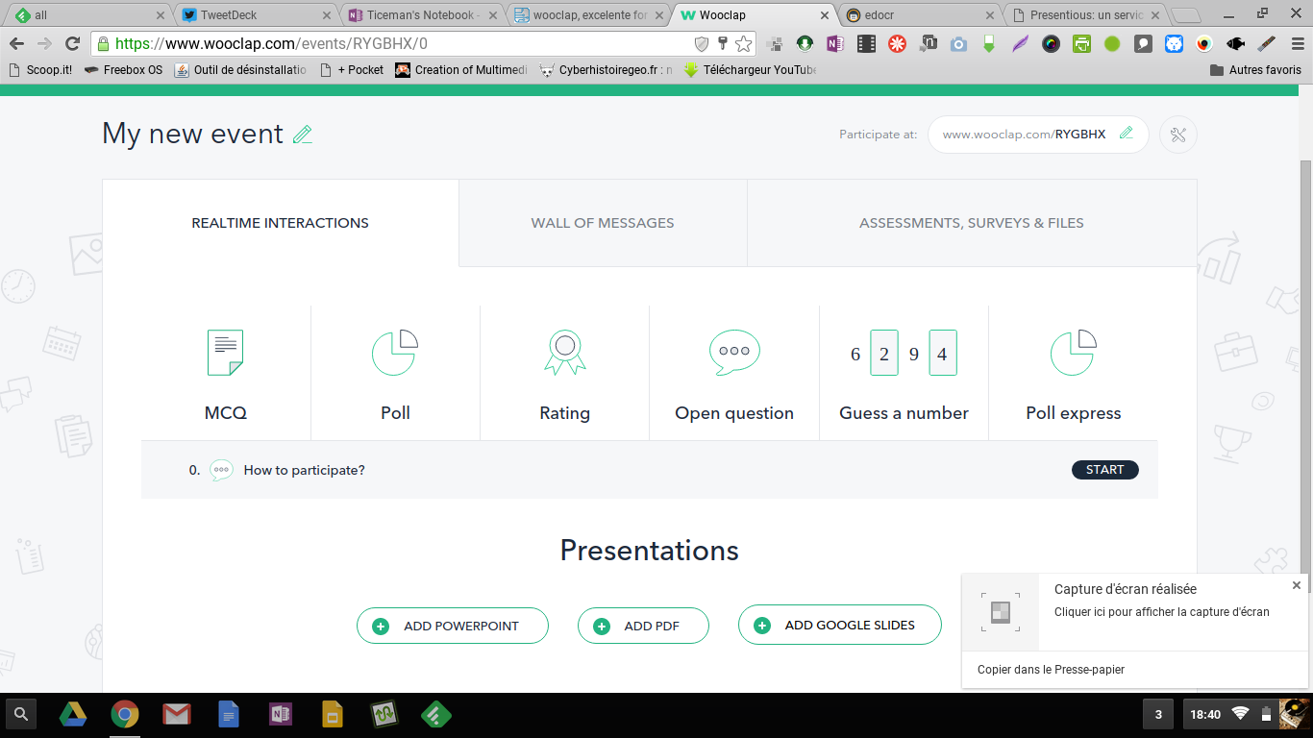Add a Poll interaction
This screenshot has height=738, width=1313.
(395, 374)
